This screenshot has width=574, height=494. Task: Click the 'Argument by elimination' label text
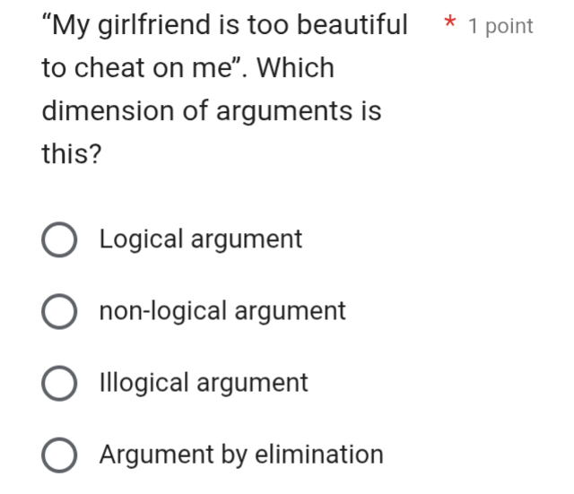pos(241,455)
